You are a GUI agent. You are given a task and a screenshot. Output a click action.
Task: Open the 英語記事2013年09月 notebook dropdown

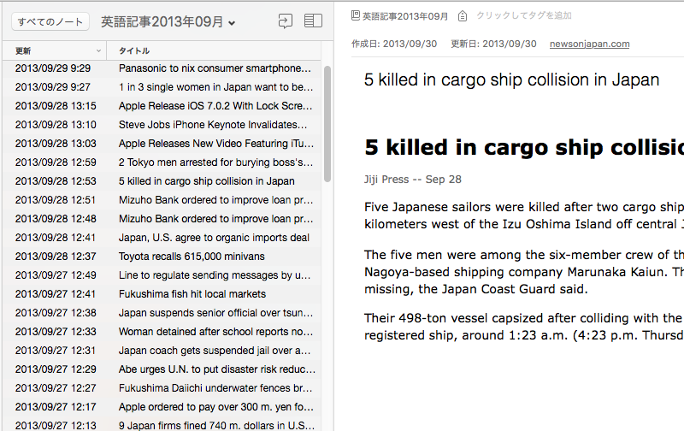click(168, 22)
